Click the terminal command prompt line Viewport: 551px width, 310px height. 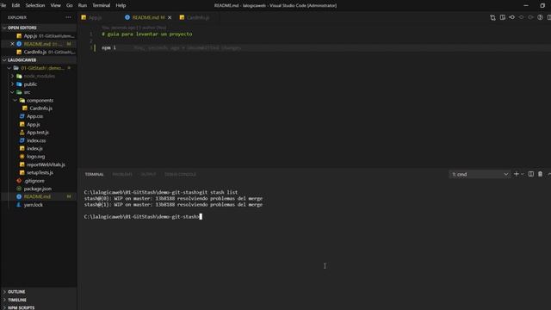(143, 217)
